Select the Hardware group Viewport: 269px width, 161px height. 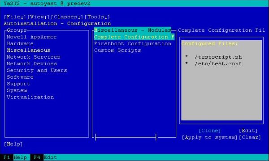pos(20,43)
